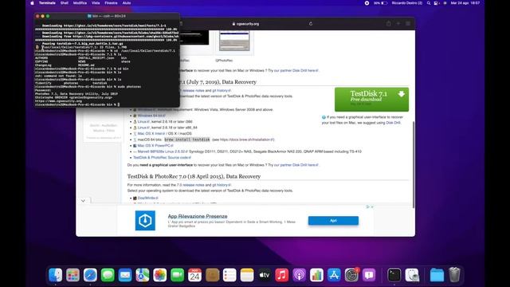Click Safari address bar cgsecurity.org
The width and height of the screenshot is (510, 287).
tap(246, 24)
